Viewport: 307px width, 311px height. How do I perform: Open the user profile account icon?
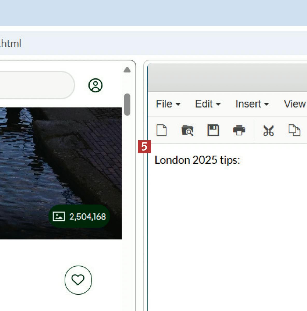point(95,85)
